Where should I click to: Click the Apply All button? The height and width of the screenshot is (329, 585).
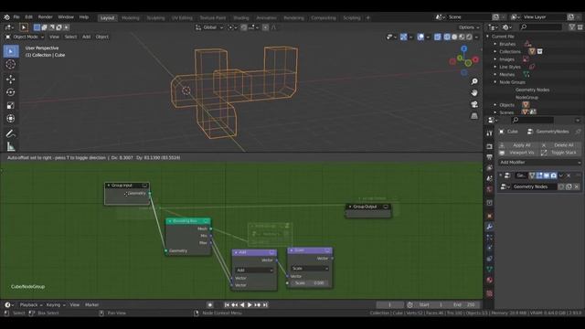coord(518,145)
